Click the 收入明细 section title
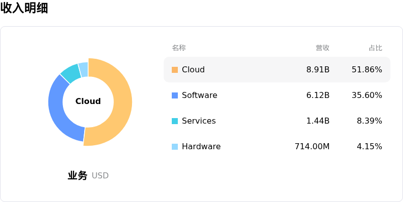Screen dimensions: 403x202 tap(24, 8)
